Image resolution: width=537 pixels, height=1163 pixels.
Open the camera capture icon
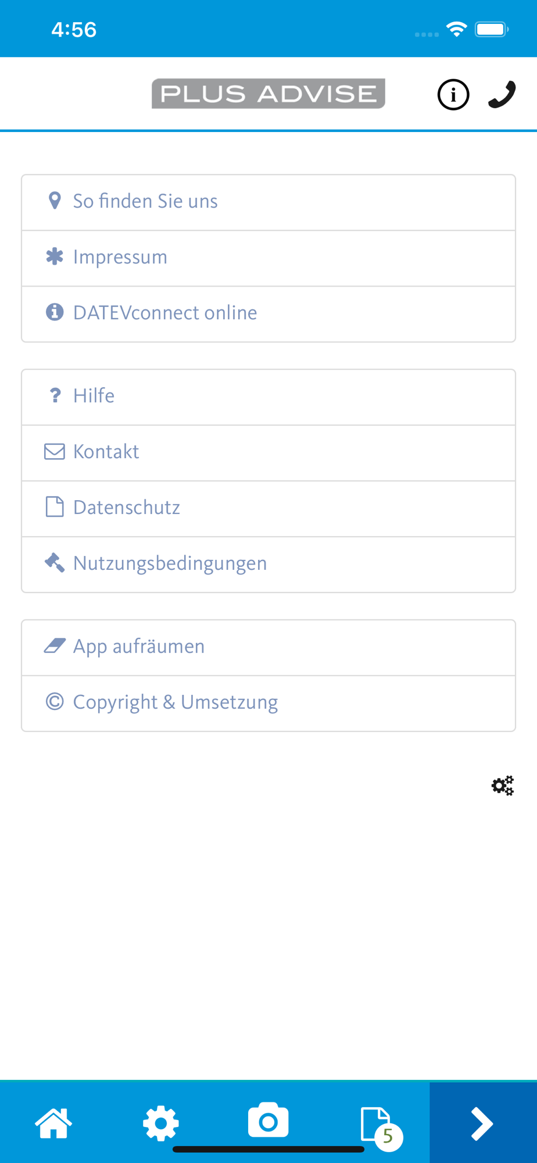pos(268,1119)
